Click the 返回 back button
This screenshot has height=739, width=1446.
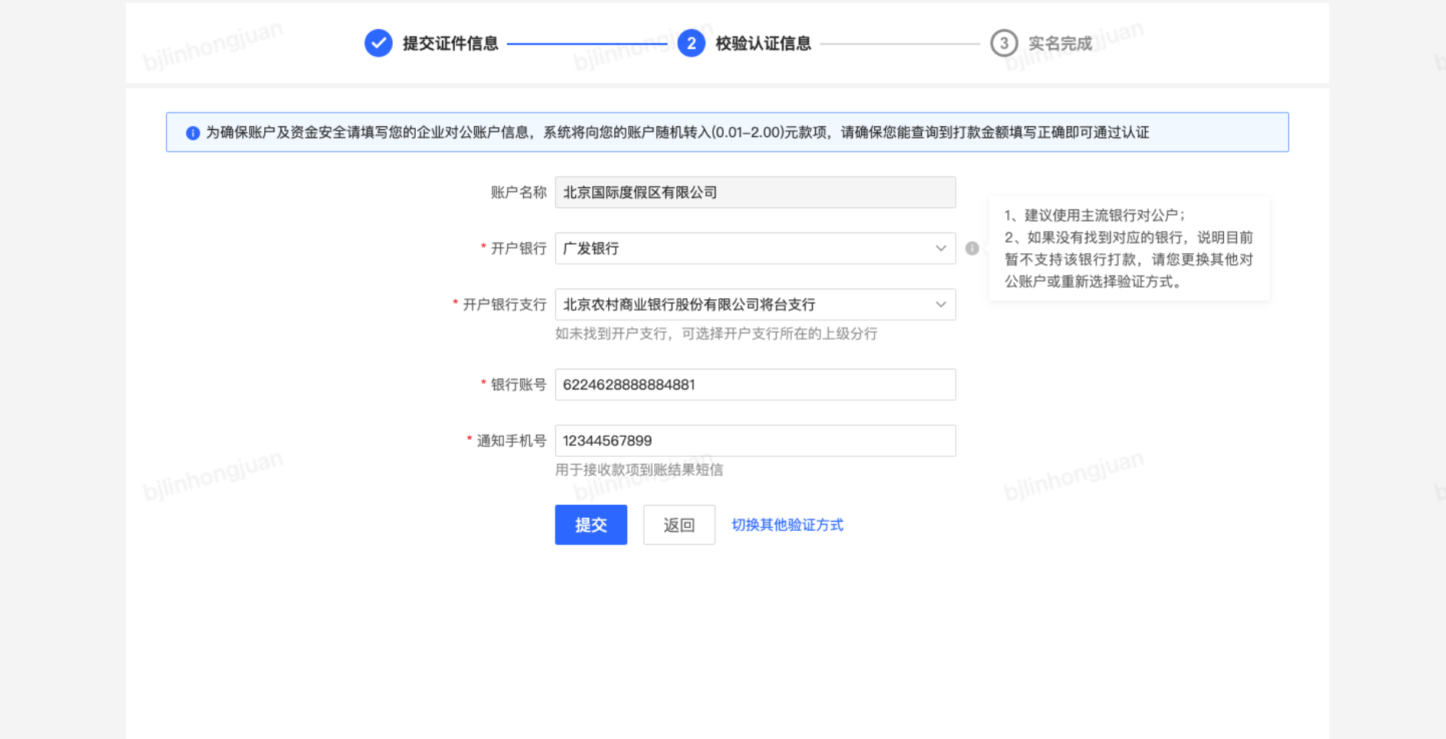(679, 525)
